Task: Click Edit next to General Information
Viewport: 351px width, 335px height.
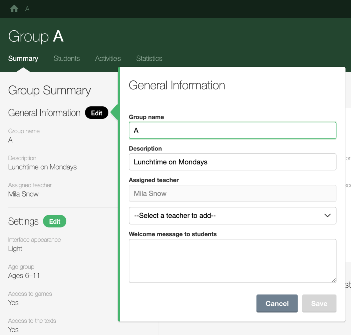Action: pos(97,113)
